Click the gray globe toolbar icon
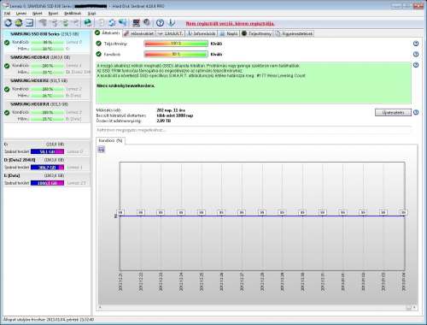 pyautogui.click(x=147, y=22)
